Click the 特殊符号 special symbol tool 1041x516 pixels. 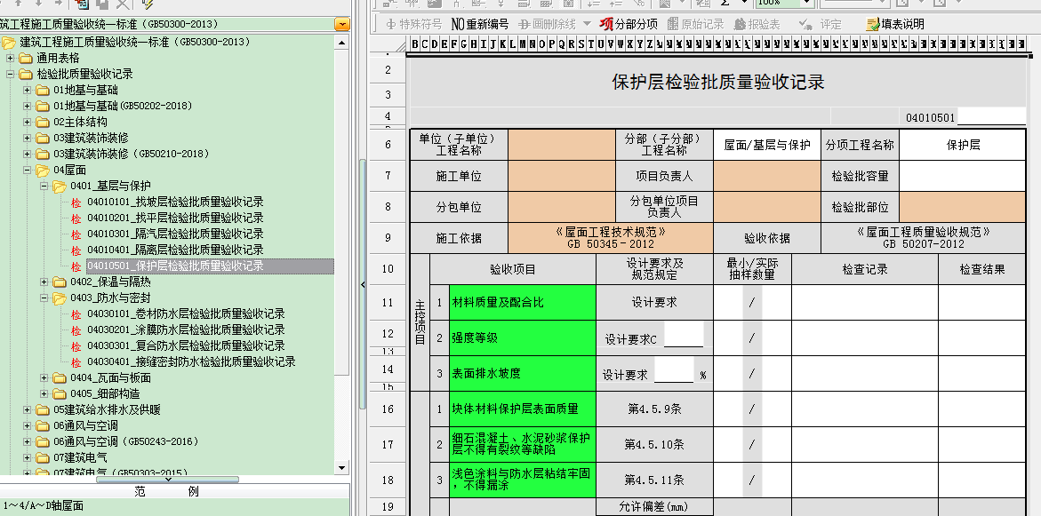412,24
